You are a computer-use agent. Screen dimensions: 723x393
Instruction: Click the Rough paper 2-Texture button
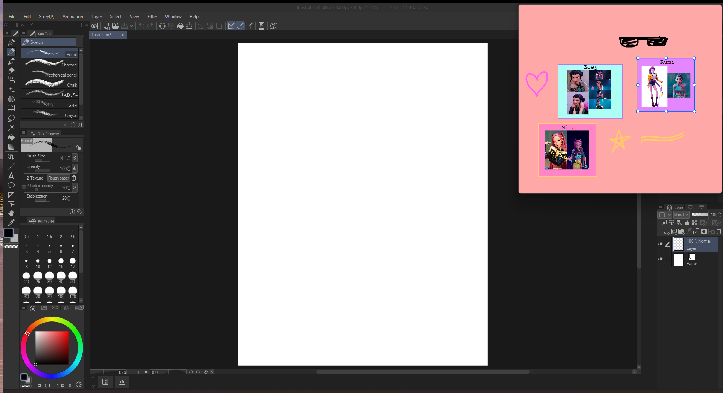(58, 178)
